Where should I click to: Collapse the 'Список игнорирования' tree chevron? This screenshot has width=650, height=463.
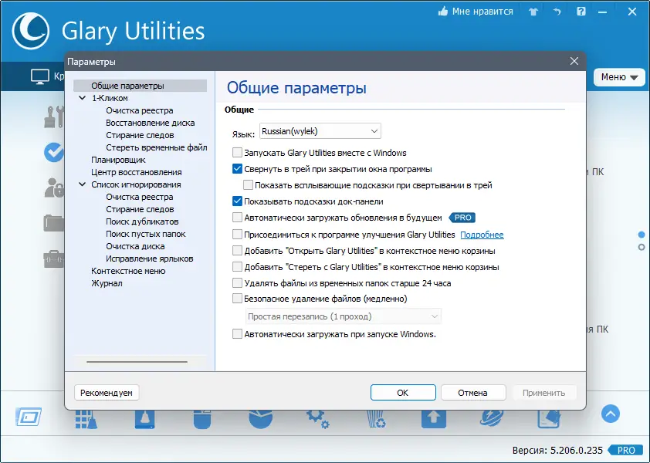pos(82,184)
